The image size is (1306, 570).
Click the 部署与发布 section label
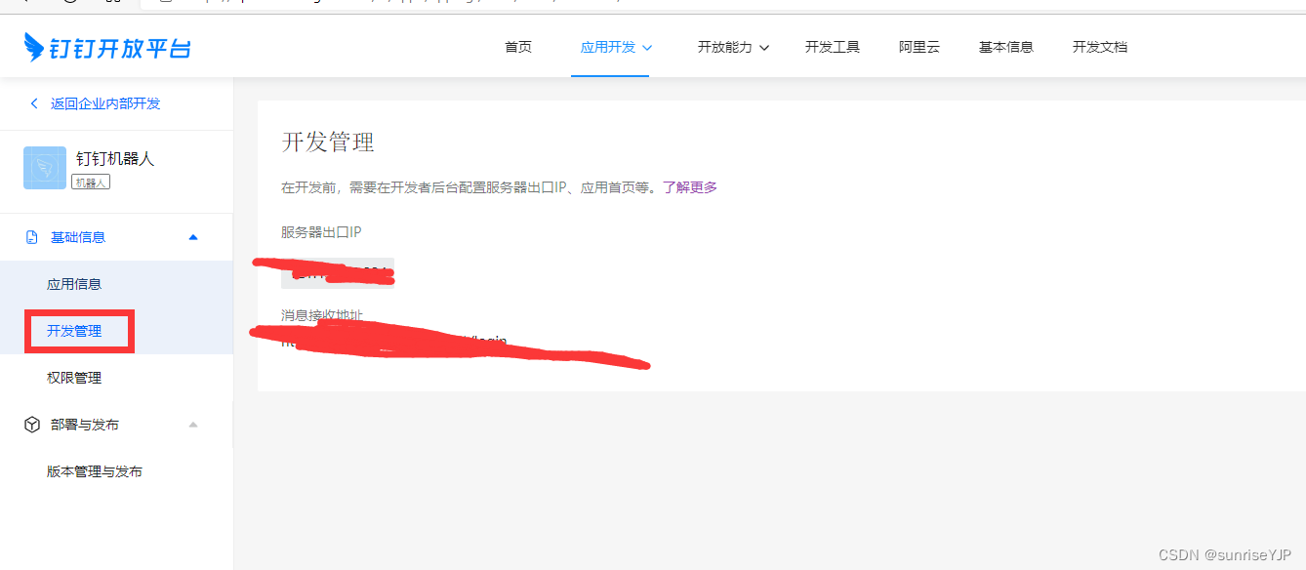[x=85, y=425]
